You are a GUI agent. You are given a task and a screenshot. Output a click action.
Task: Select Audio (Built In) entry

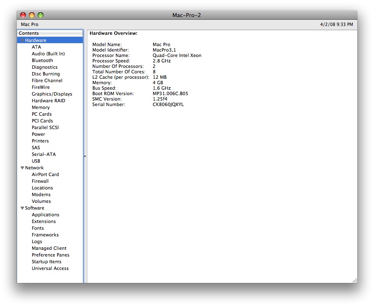coord(48,54)
